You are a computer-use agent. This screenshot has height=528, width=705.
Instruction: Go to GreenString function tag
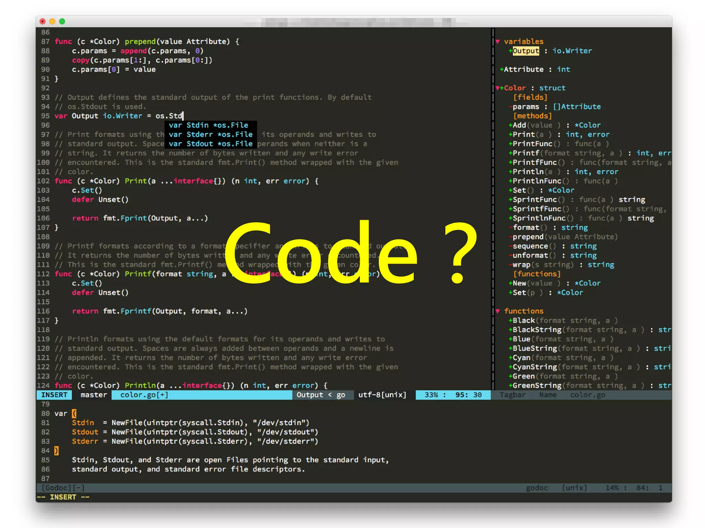point(590,385)
